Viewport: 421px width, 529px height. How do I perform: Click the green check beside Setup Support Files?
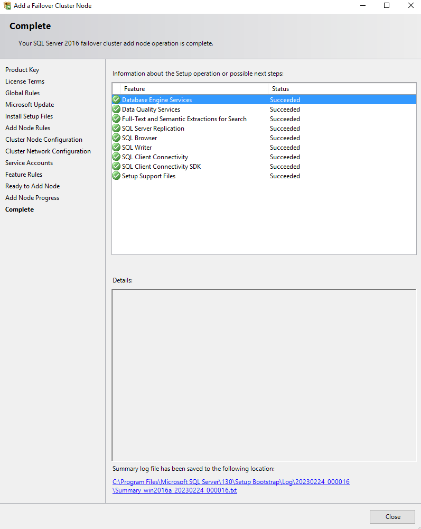click(x=116, y=176)
